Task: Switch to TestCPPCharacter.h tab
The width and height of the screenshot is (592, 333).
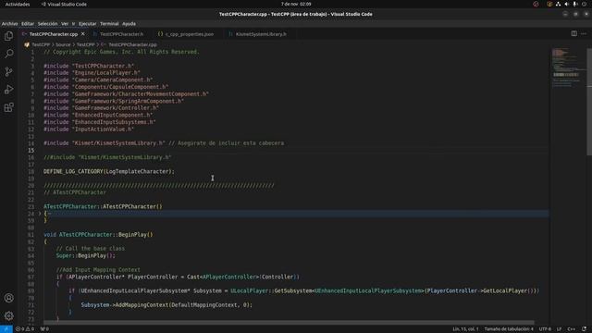Action: click(x=121, y=34)
